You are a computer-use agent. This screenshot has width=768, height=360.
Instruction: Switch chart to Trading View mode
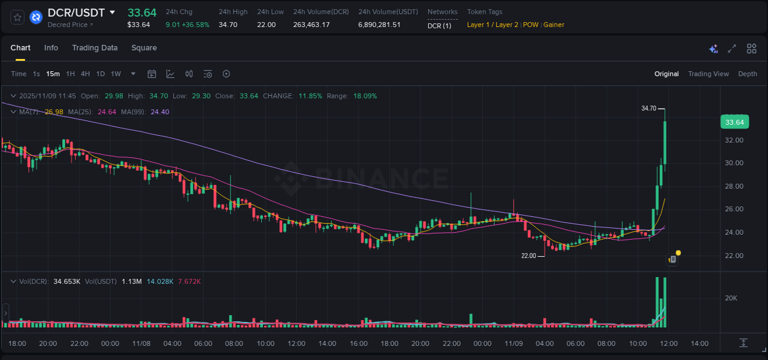[708, 74]
